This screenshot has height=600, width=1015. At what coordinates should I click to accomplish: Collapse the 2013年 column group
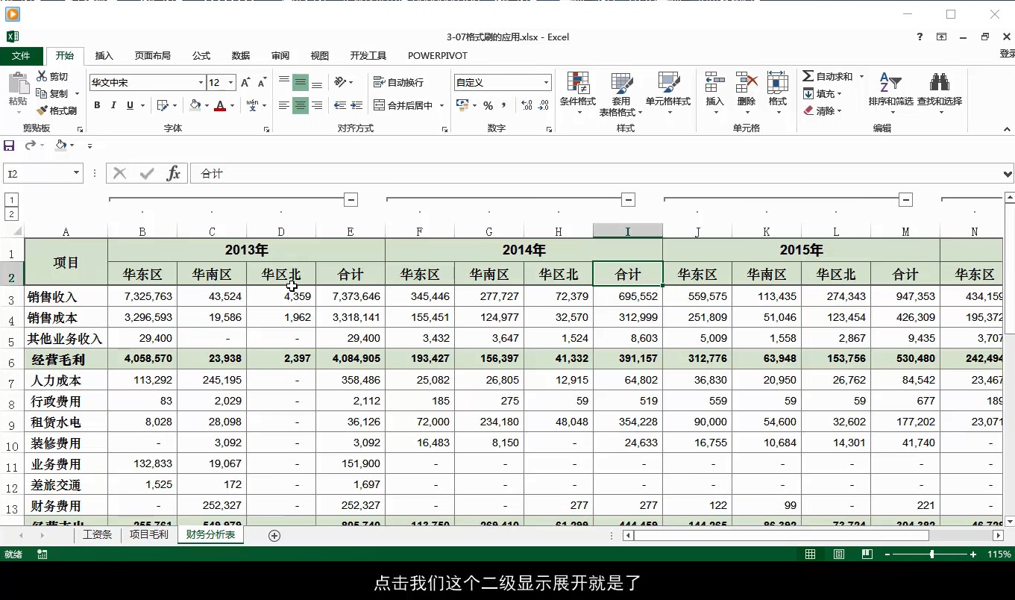pos(351,199)
